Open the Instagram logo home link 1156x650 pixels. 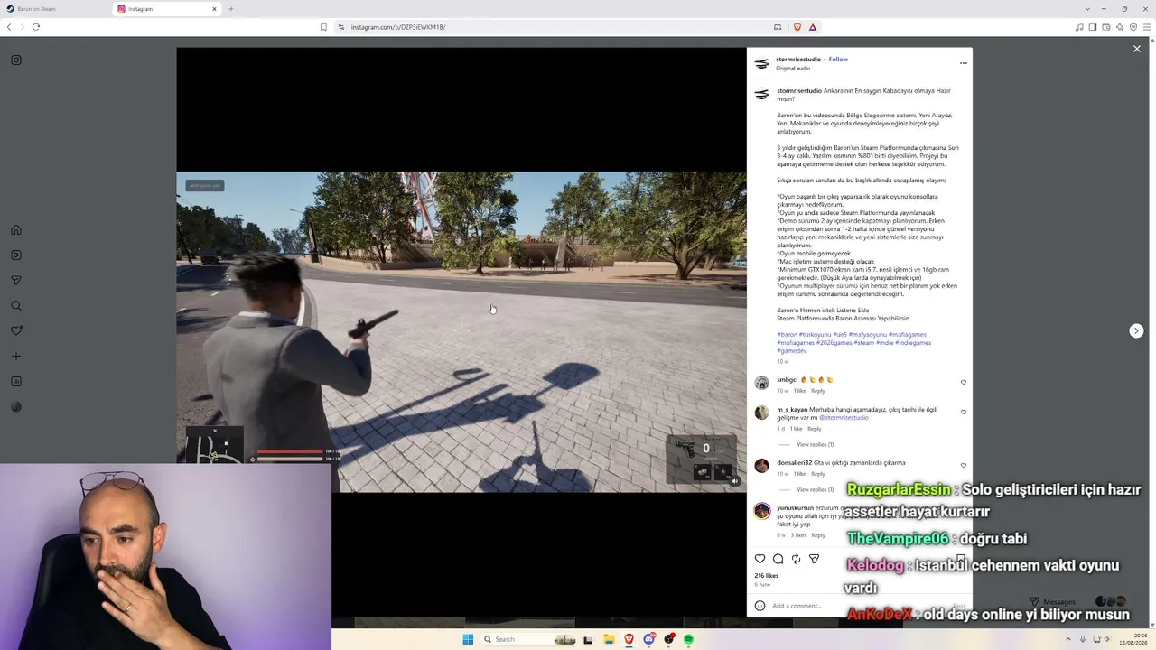(16, 60)
